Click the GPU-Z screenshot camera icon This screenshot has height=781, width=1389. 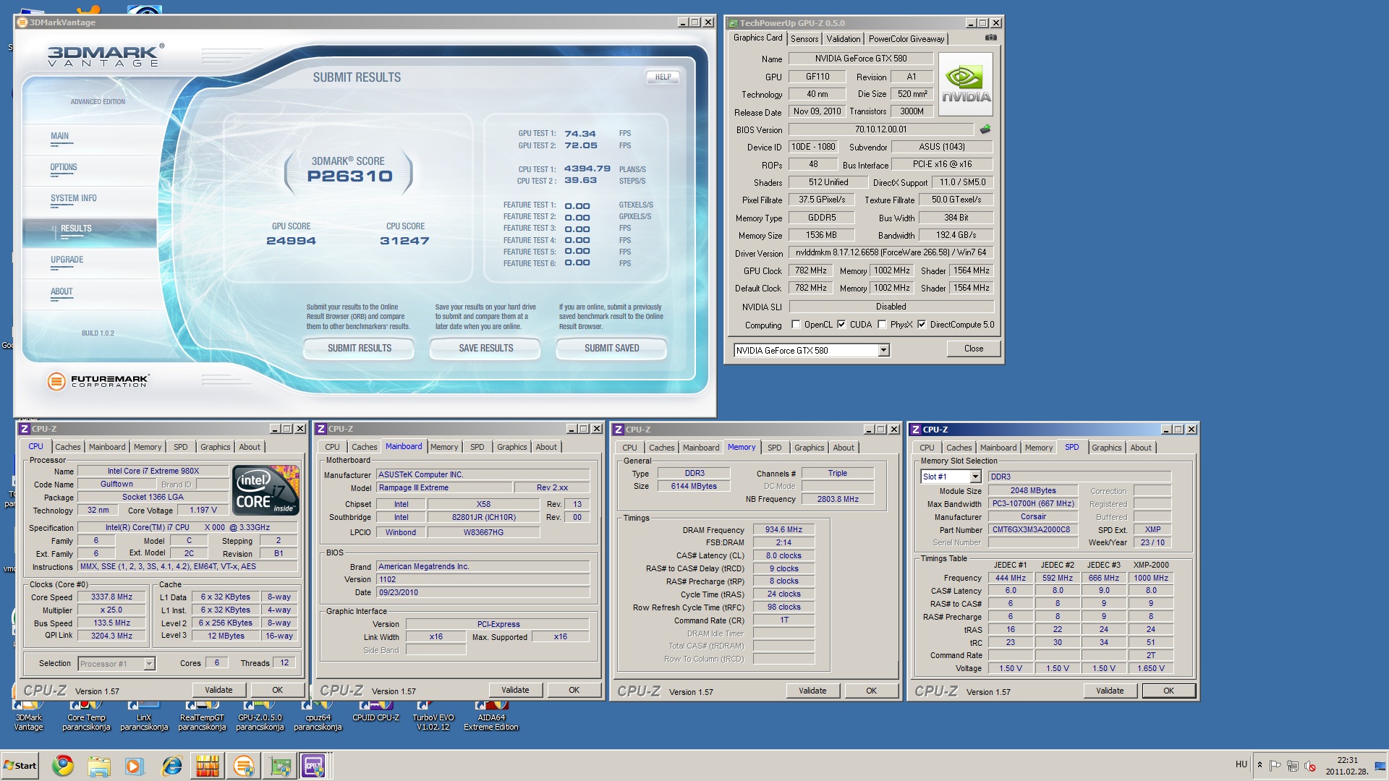[x=990, y=38]
